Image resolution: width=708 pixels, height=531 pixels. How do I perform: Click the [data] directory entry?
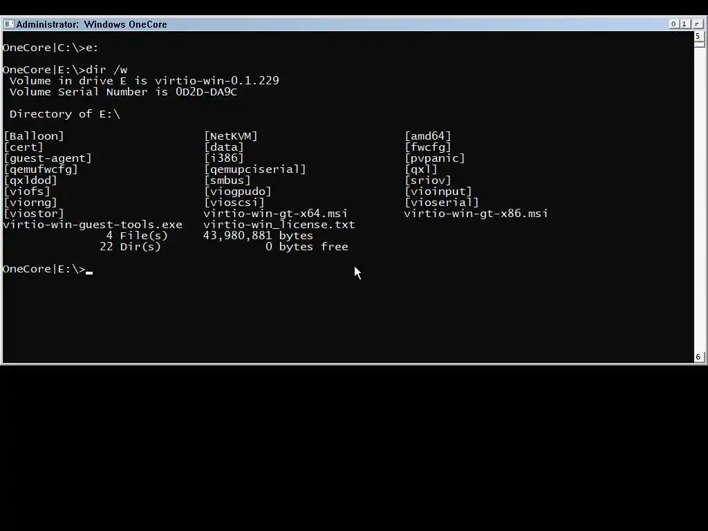[x=224, y=147]
